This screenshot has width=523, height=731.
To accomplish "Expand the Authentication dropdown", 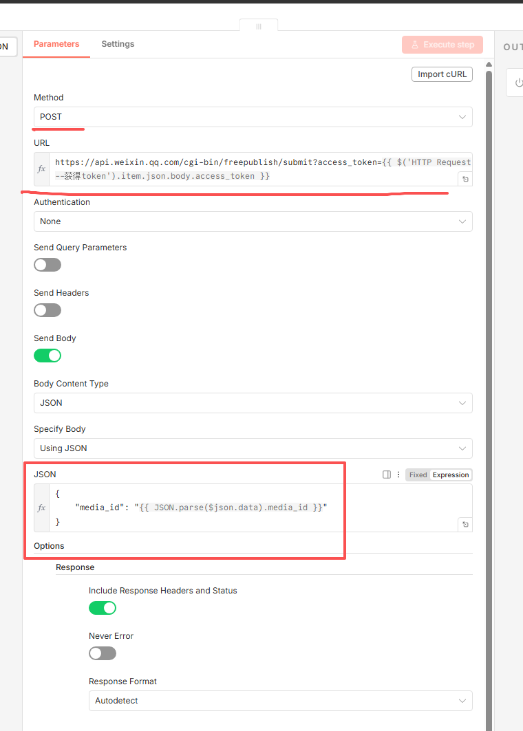I will pyautogui.click(x=253, y=221).
